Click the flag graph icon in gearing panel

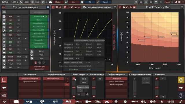[x=60, y=7]
